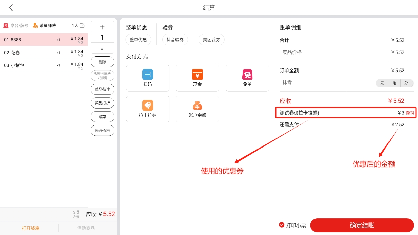Select 账户余额 account balance payment

pos(197,105)
